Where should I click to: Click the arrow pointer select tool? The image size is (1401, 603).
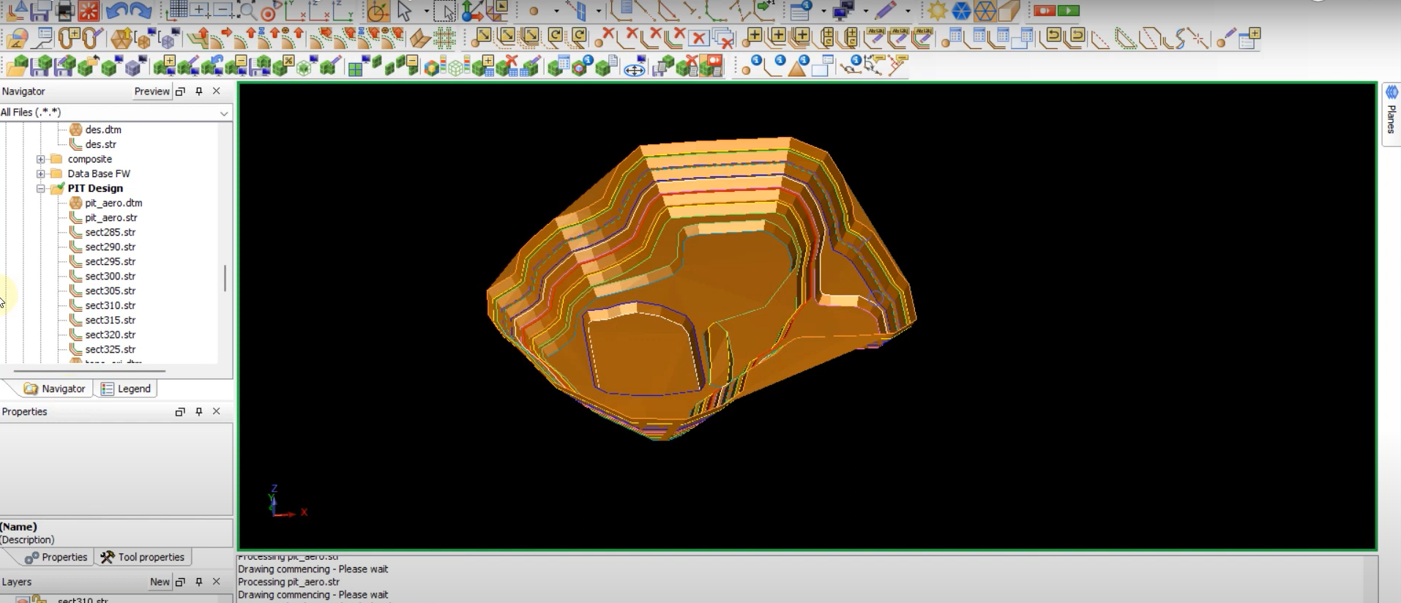[404, 11]
